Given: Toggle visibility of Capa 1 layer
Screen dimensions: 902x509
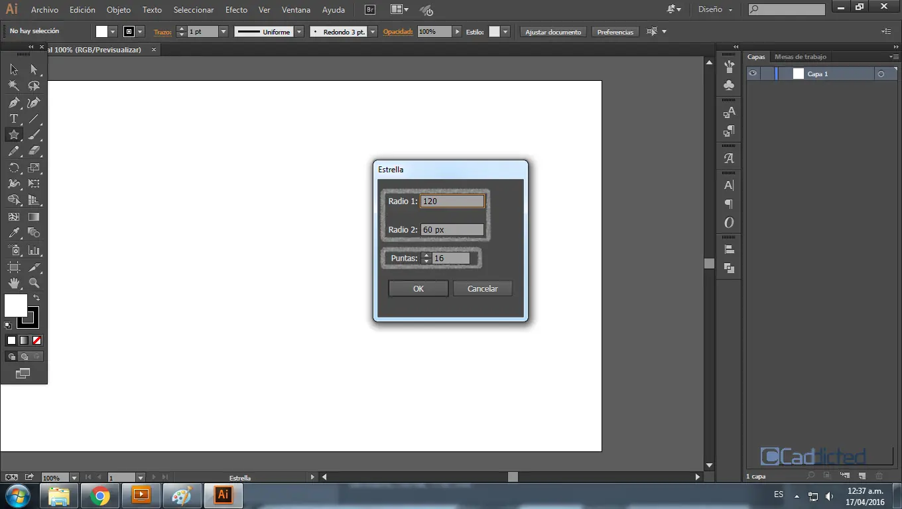Looking at the screenshot, I should (753, 74).
